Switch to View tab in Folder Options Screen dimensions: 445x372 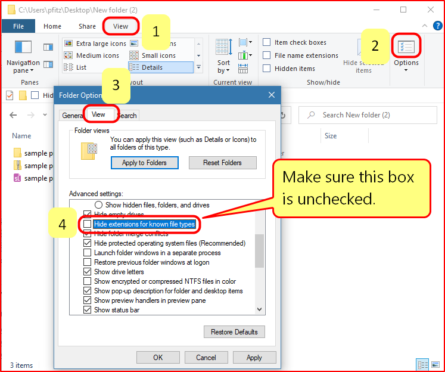pyautogui.click(x=98, y=114)
